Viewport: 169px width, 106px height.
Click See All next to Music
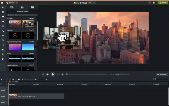pyautogui.click(x=31, y=53)
